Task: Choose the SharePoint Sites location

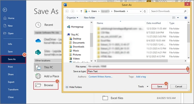Action: point(38,52)
